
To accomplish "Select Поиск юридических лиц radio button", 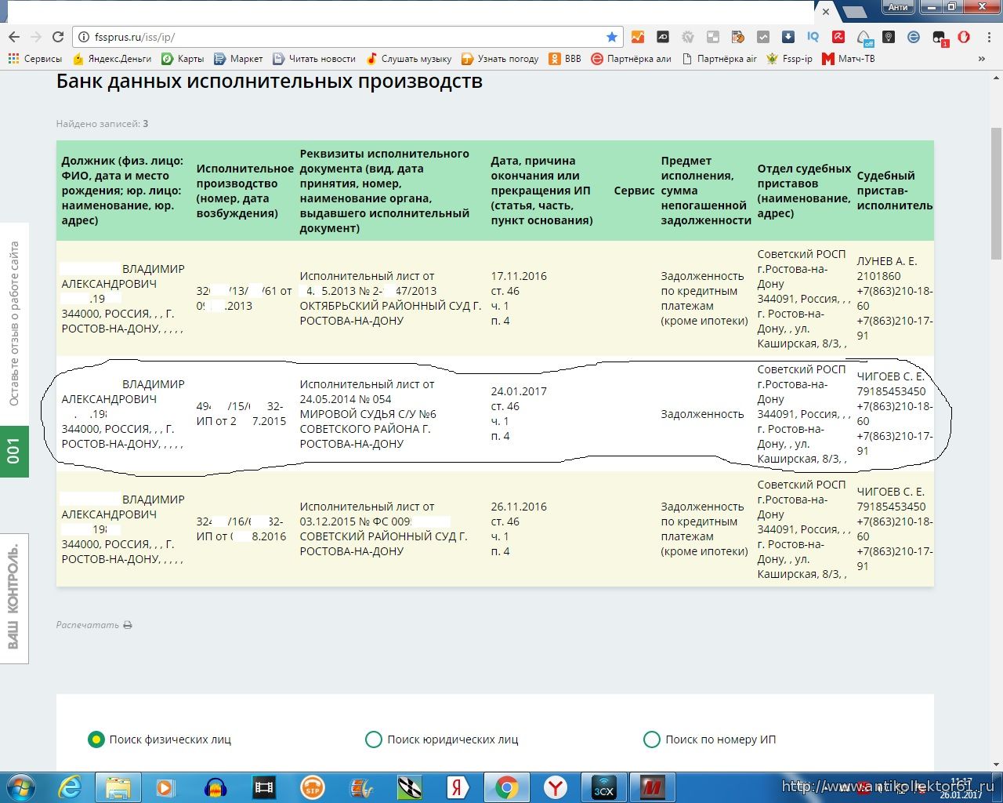I will pos(374,739).
